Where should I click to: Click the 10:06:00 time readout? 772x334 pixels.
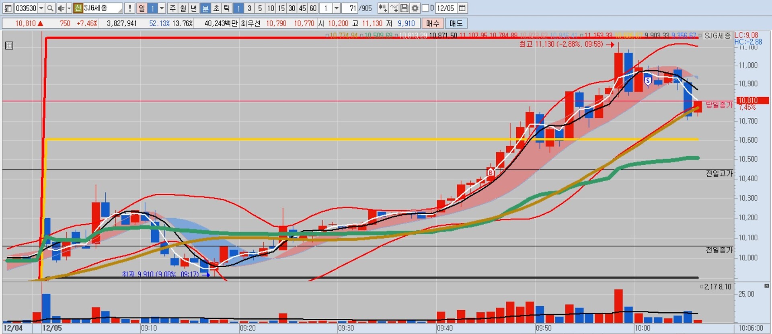[x=751, y=328]
